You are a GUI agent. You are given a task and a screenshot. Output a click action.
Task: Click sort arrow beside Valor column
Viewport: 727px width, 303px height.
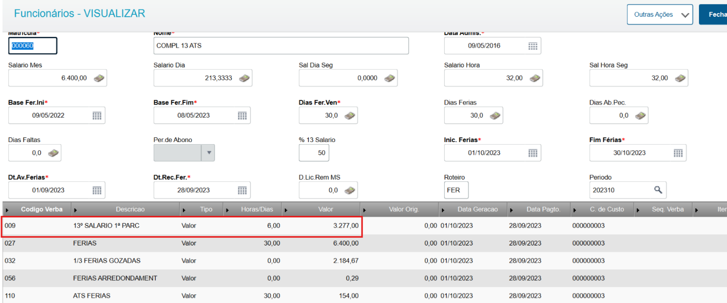pos(285,210)
